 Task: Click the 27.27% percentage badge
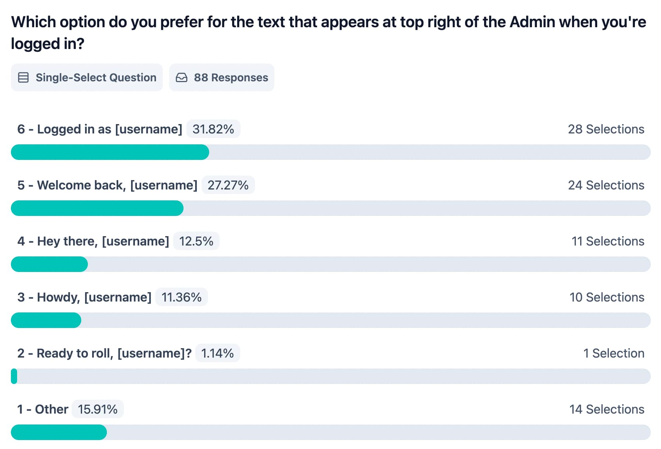point(228,185)
